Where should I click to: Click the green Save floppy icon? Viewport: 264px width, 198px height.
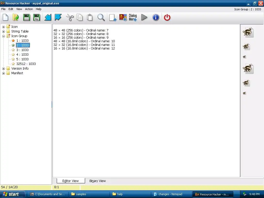pyautogui.click(x=27, y=17)
